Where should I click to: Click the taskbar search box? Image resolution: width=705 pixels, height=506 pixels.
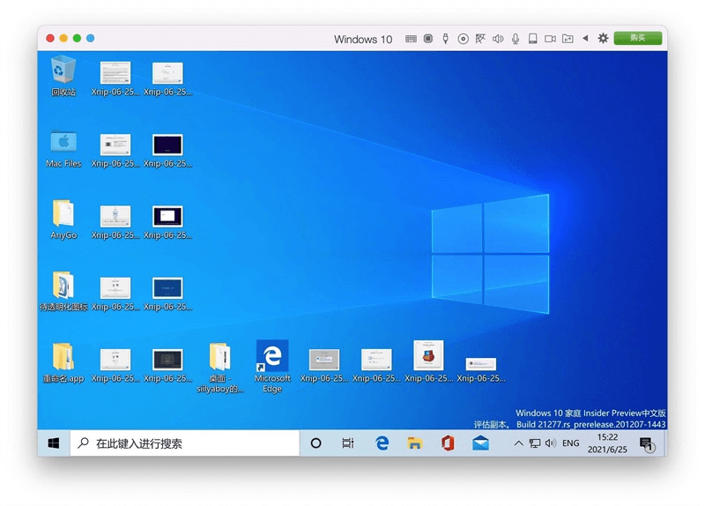tap(185, 443)
